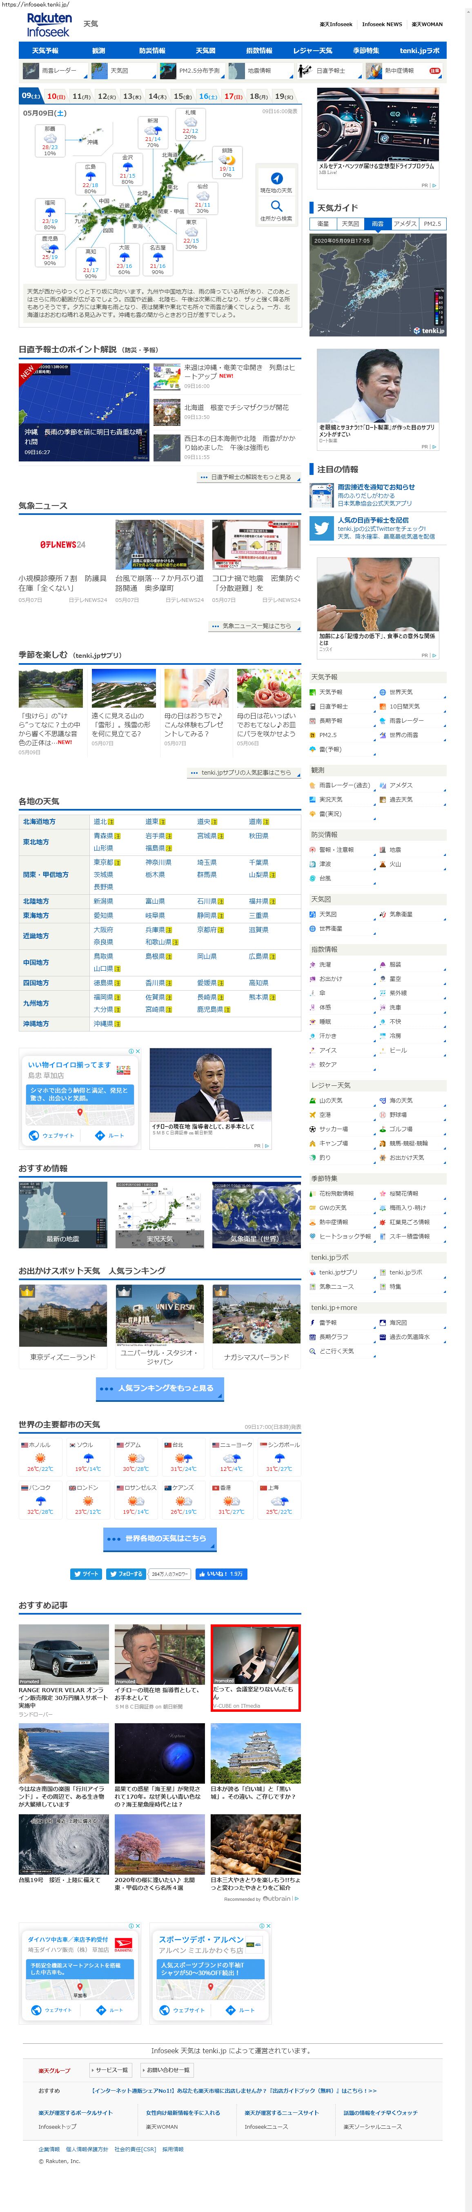472x2212 pixels.
Task: Select the 10(日) date tab
Action: click(x=56, y=96)
